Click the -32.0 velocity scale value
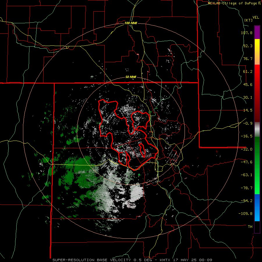This screenshot has width=262, height=262. 247,149
